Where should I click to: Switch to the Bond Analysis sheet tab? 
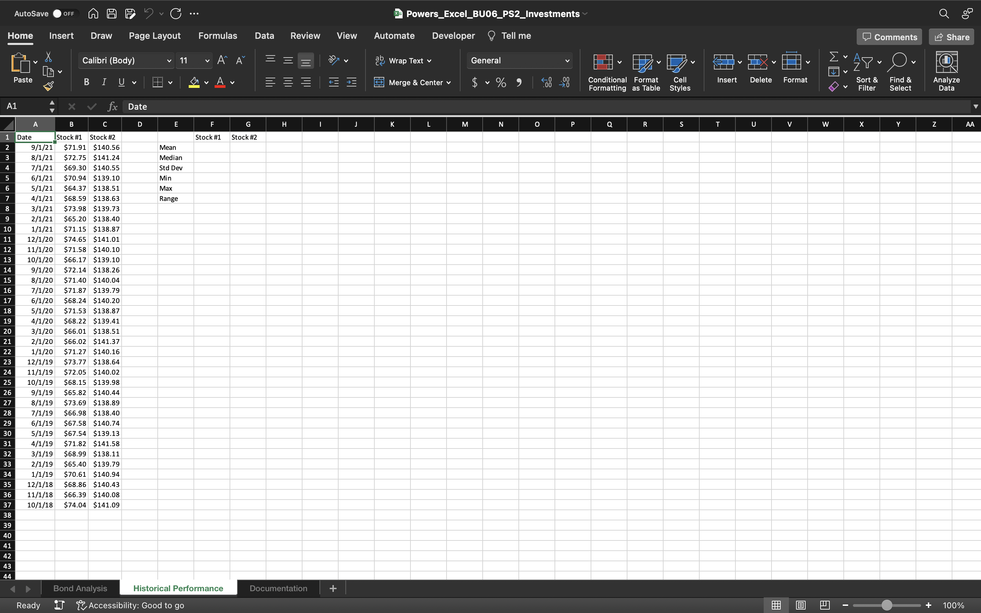point(80,588)
